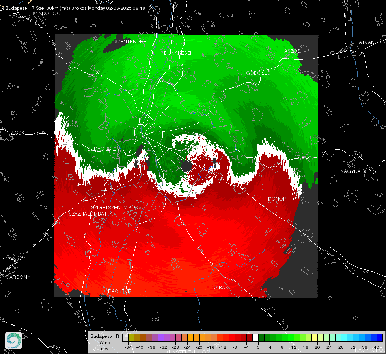Screen dimensions: 386x354
Task: Select the BUDAÖRS city label
Action: click(99, 149)
